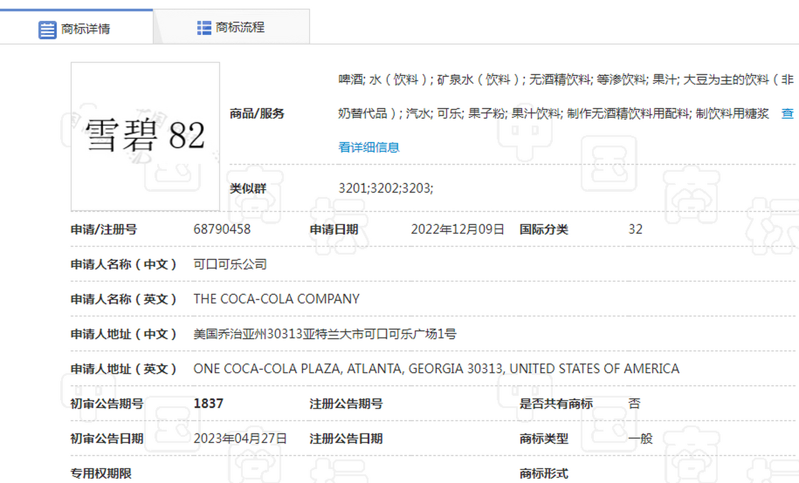Click the 申请人地址（英文） label
The image size is (799, 483).
[124, 369]
